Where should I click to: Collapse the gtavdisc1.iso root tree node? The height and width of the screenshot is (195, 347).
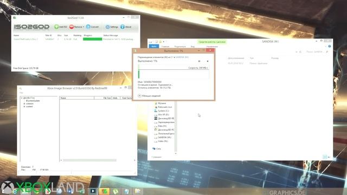(22, 97)
